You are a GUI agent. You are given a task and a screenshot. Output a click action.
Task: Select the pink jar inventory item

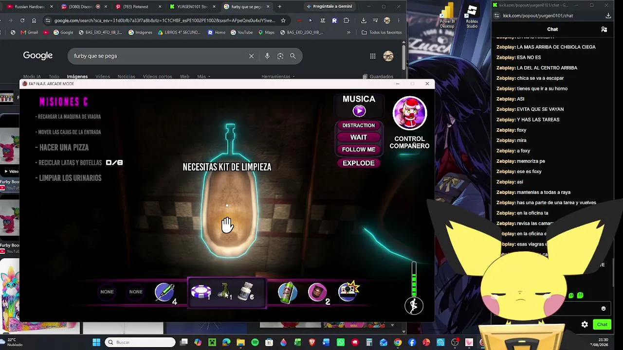(317, 293)
